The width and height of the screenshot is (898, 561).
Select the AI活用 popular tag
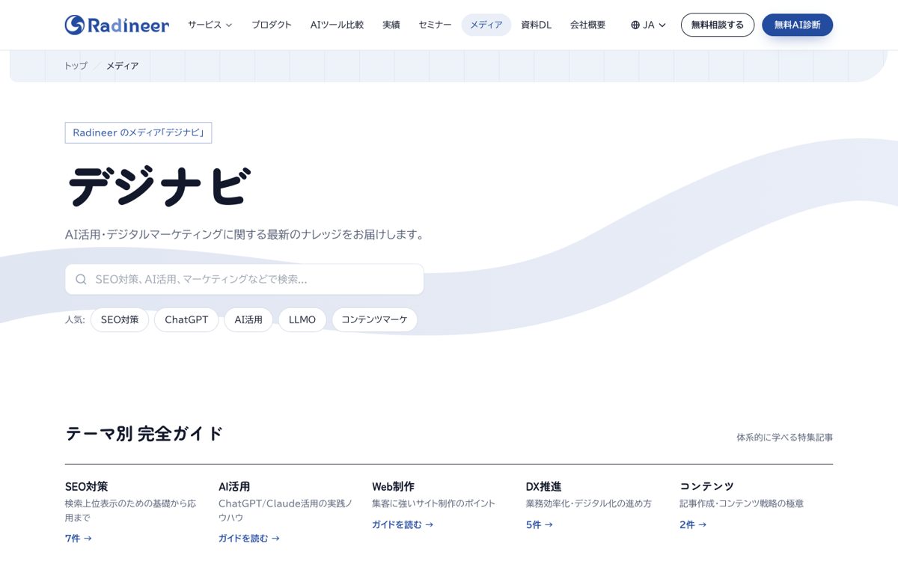248,319
